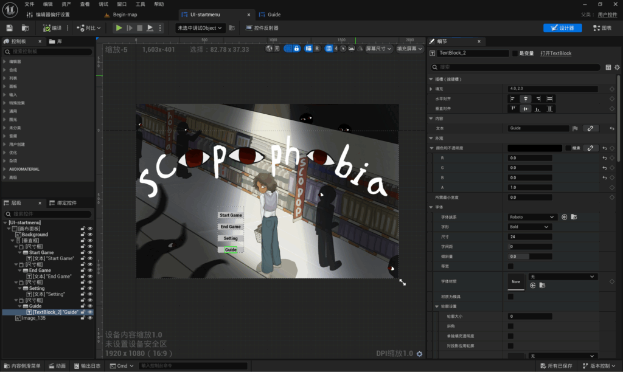Click the Widget Reflector (控件反射器) button
This screenshot has height=372, width=623.
(262, 28)
